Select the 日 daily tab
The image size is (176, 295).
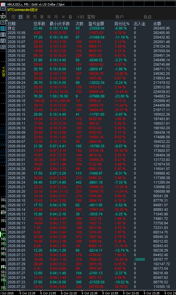[20, 17]
